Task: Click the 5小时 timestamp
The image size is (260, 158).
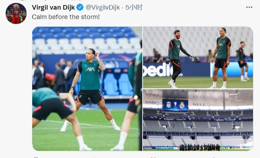Action: [x=134, y=7]
